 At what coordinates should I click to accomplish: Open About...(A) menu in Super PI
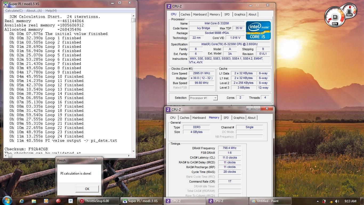(34, 11)
